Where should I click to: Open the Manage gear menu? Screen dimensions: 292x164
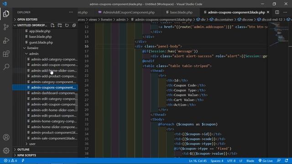coord(6,150)
